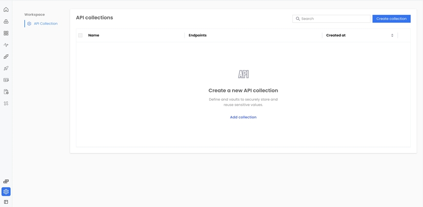Toggle the select-all checkbox in table header
Screen dimensions: 423x207
coord(81,36)
